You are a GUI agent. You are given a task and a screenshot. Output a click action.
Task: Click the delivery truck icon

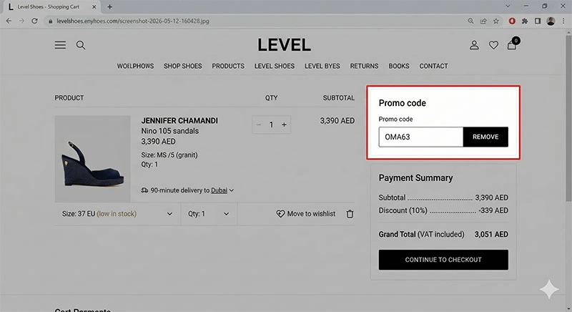click(x=145, y=190)
